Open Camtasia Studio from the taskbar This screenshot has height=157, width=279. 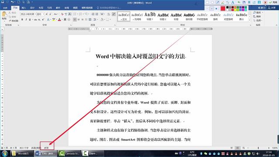pyautogui.click(x=69, y=154)
